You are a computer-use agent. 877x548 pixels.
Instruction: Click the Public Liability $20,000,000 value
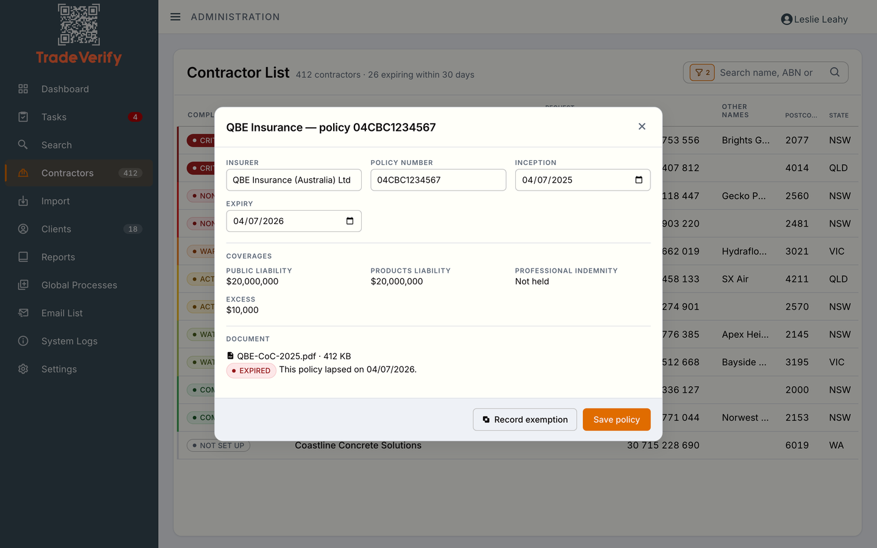pos(252,281)
